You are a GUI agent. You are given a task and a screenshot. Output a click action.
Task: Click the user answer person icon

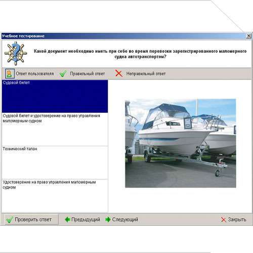point(10,73)
